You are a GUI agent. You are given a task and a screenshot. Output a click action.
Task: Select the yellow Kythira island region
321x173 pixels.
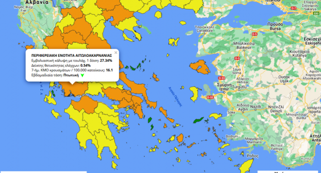(x=114, y=165)
